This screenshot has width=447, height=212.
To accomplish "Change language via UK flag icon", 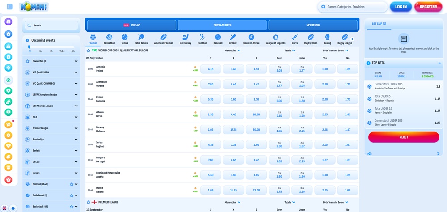I will [4, 208].
